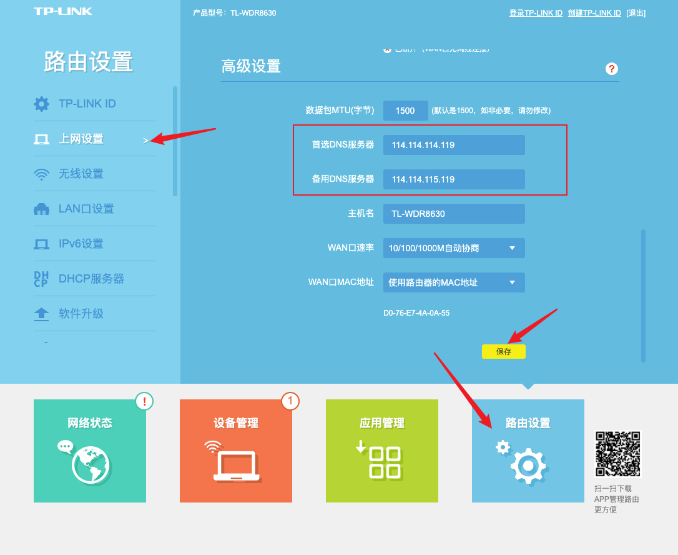The height and width of the screenshot is (555, 678).
Task: Click the 退出 logout link
Action: (636, 13)
